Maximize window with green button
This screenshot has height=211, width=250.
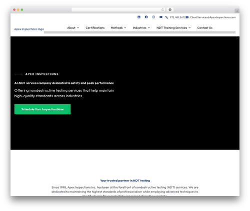22,9
